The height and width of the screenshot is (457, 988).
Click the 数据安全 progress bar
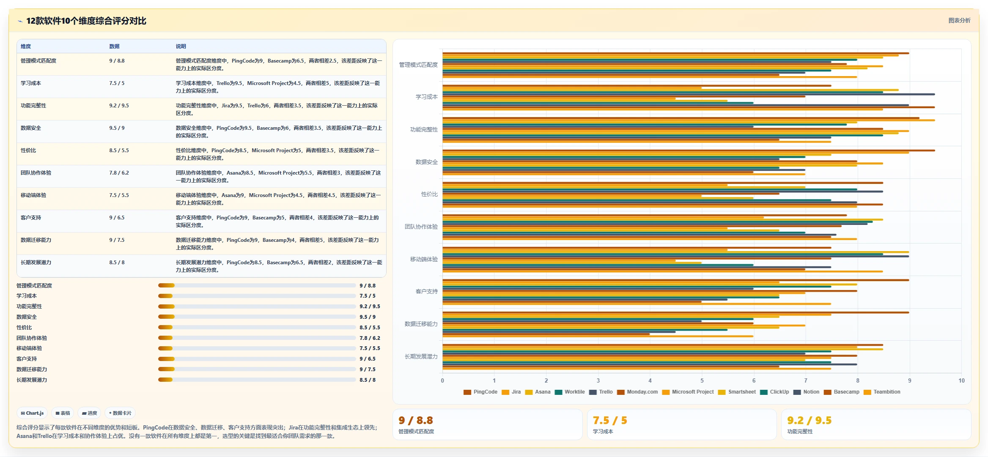coord(257,317)
